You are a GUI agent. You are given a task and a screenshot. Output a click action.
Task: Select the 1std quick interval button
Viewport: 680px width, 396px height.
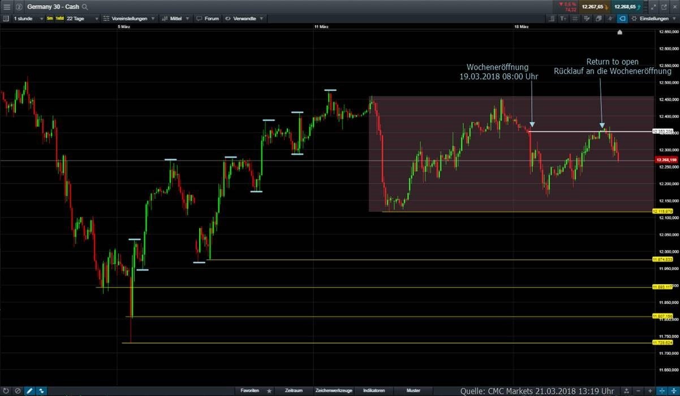(x=59, y=19)
